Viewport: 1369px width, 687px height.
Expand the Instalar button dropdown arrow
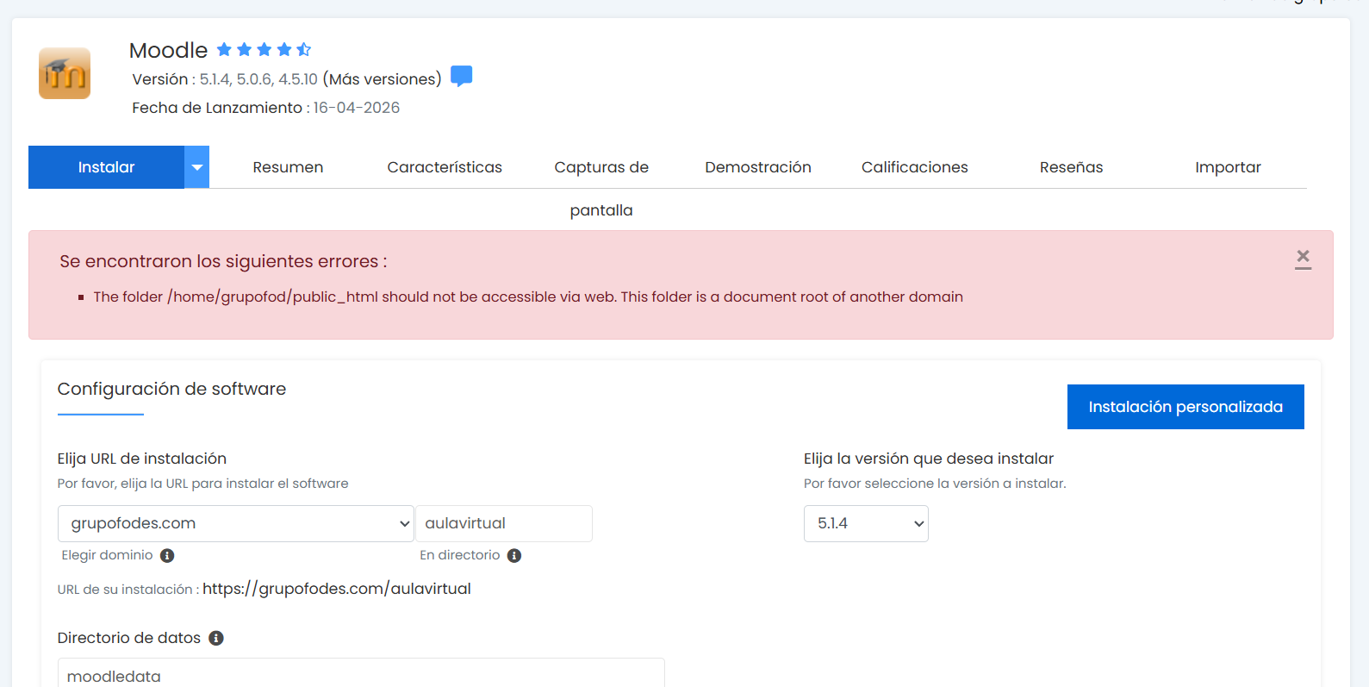pos(197,167)
